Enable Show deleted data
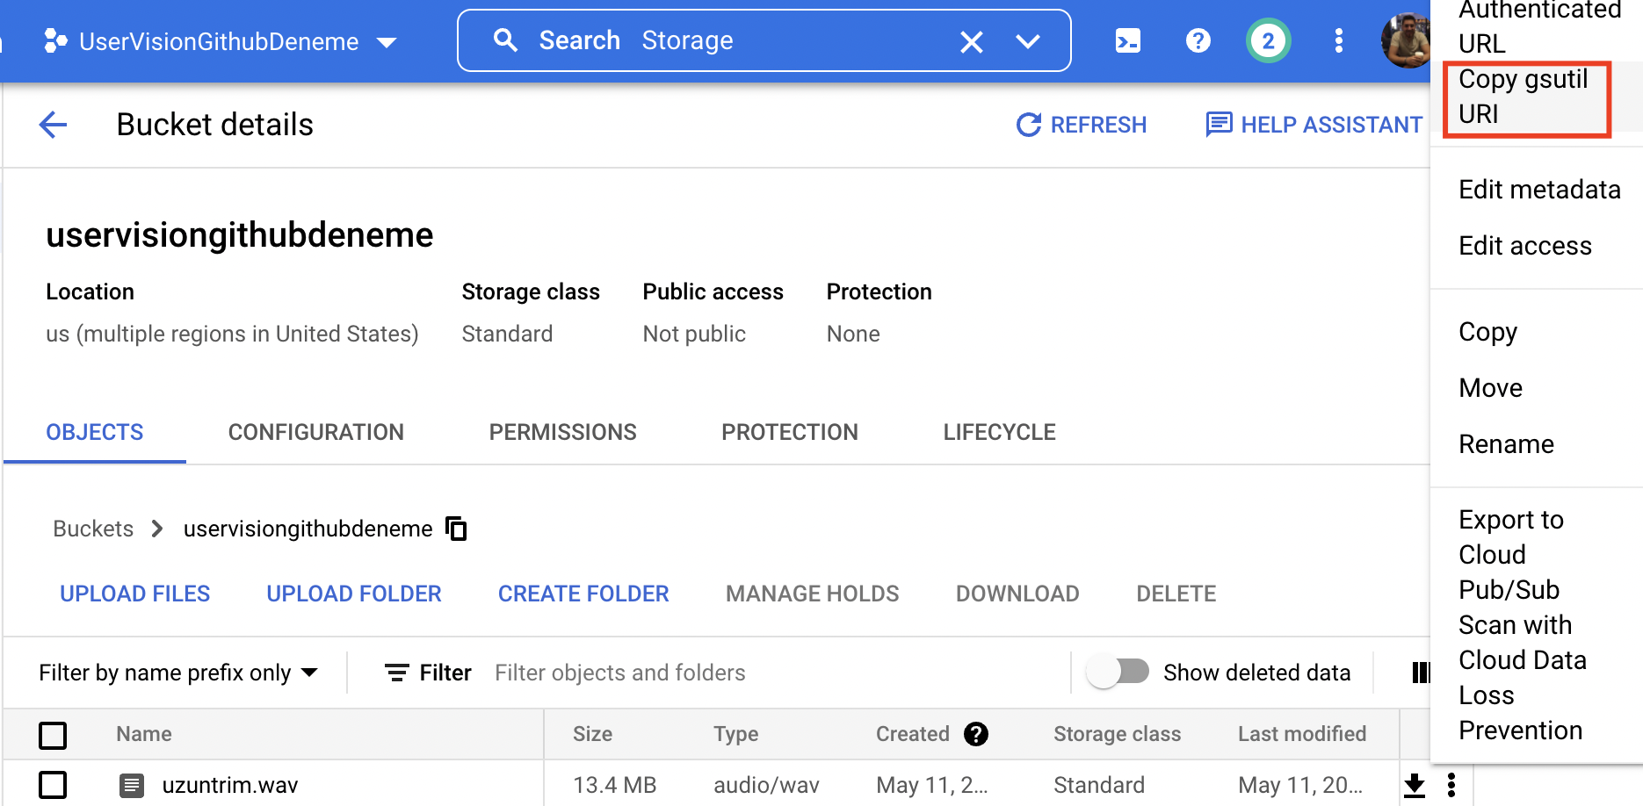Viewport: 1643px width, 806px height. click(x=1119, y=672)
